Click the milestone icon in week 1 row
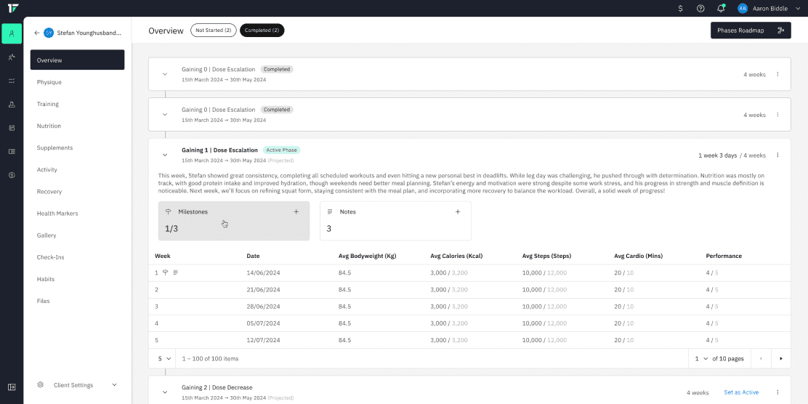Viewport: 808px width, 404px height. coord(166,272)
